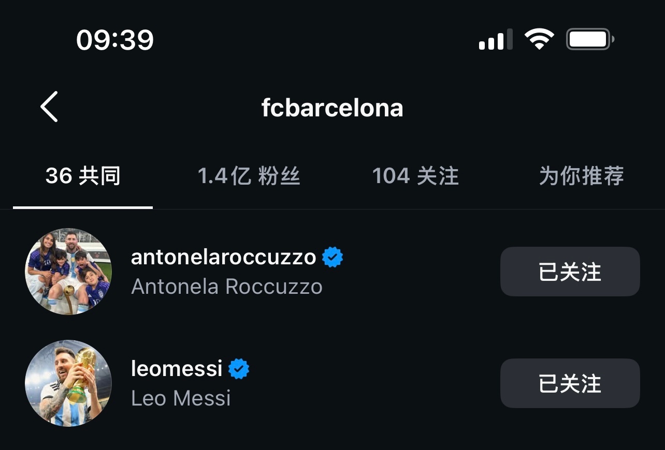
Task: Open antonelaroccuzzo's profile picture
Action: coord(68,272)
